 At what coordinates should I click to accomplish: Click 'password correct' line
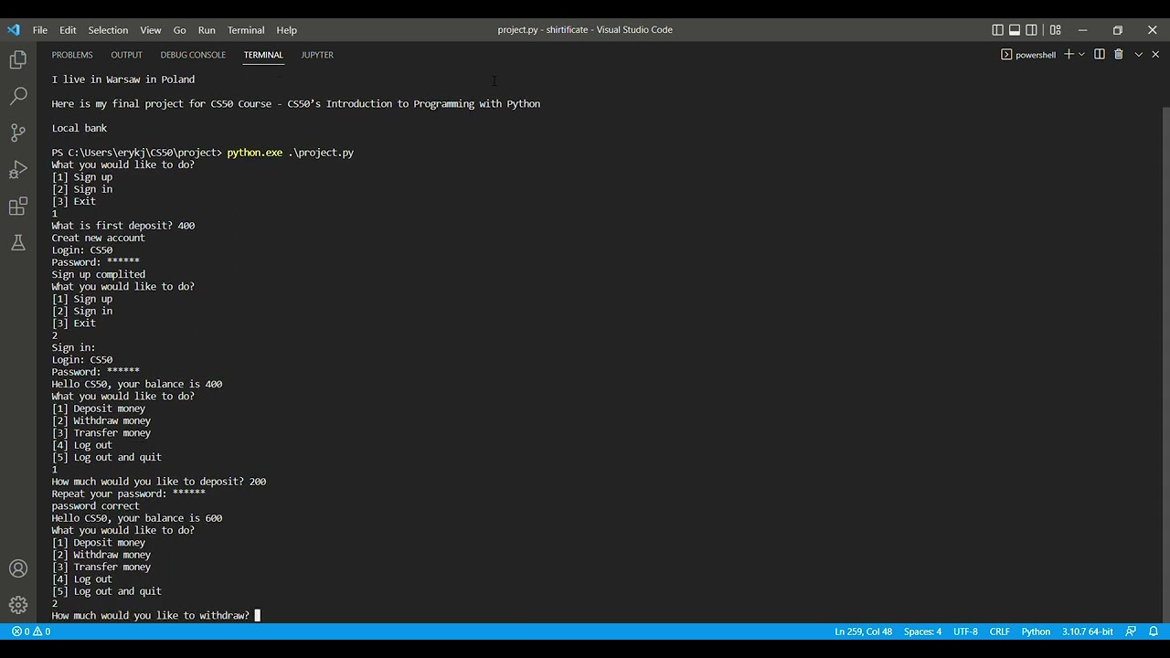96,505
